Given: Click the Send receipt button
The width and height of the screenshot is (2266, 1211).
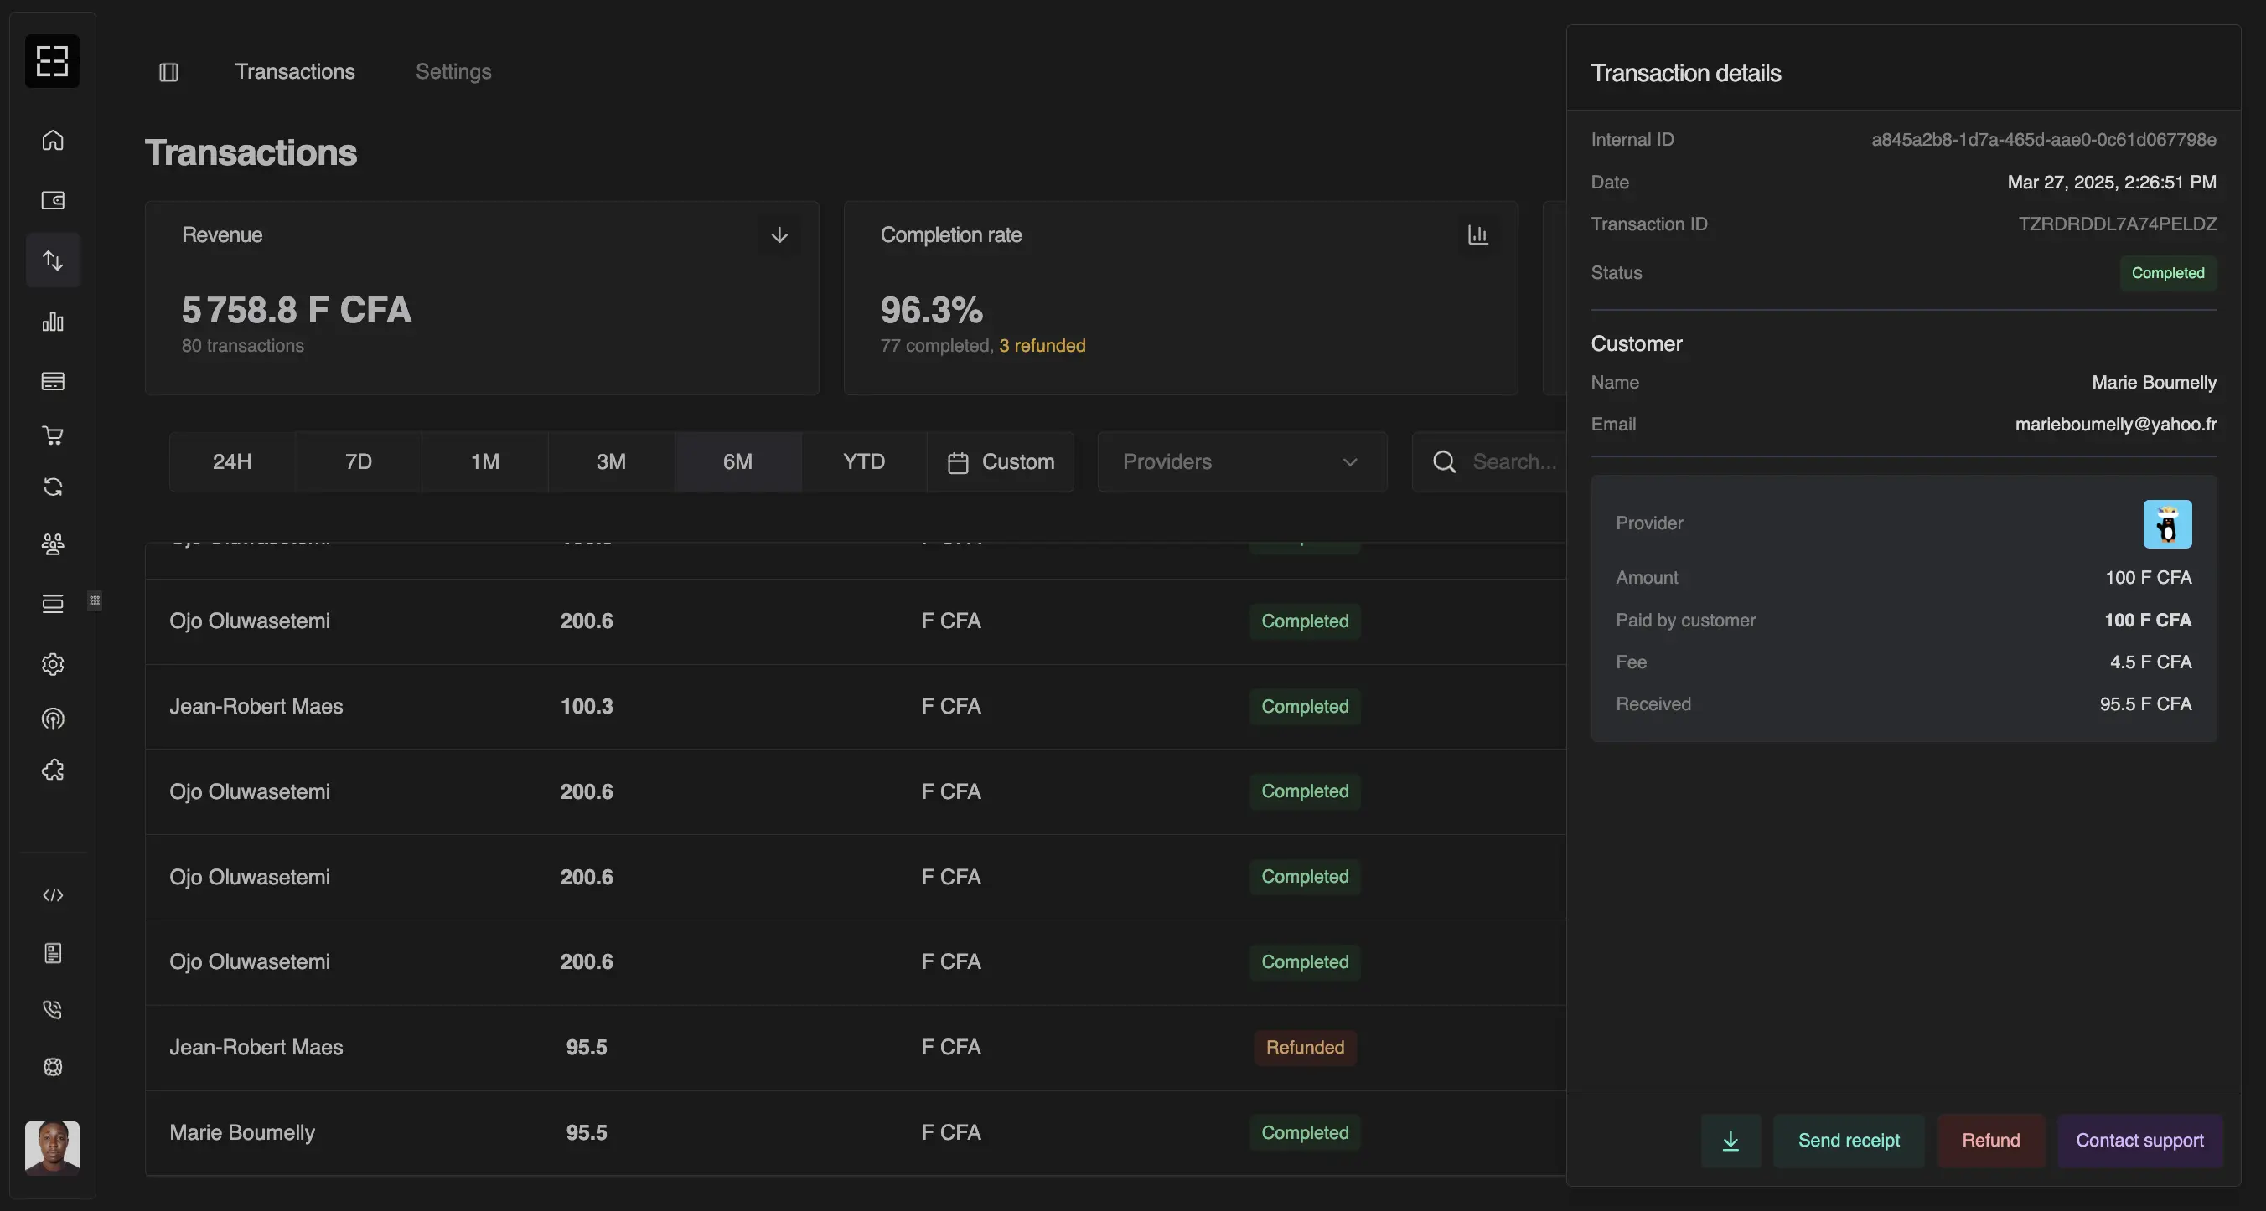Looking at the screenshot, I should [x=1848, y=1141].
